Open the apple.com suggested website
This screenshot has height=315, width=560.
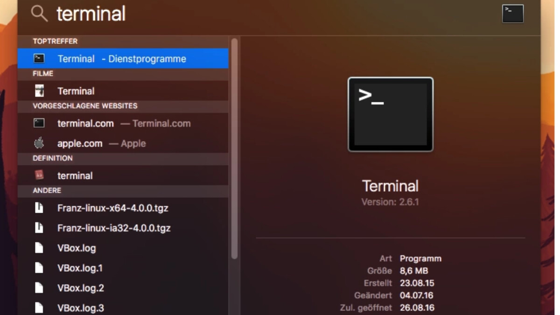80,143
